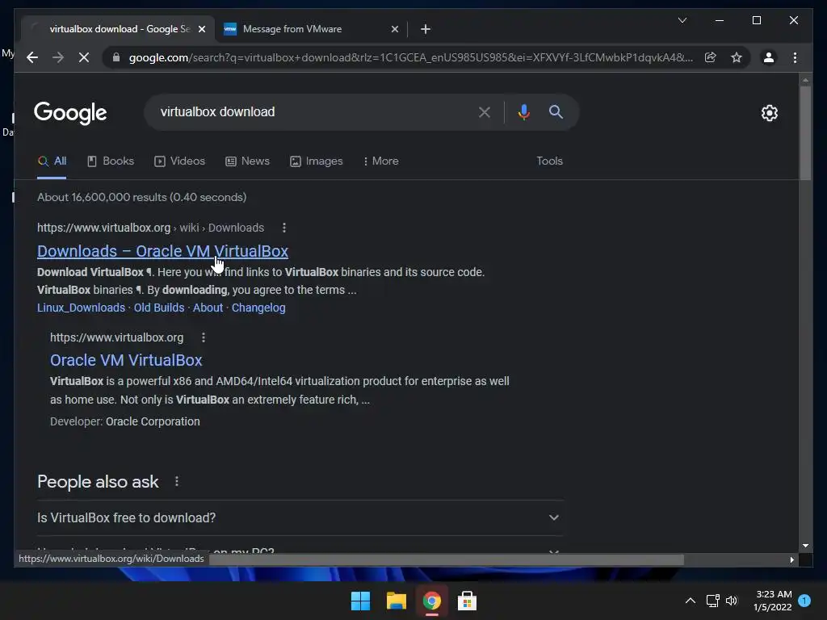Viewport: 827px width, 620px height.
Task: Open the Old Builds sitelink
Action: click(159, 308)
